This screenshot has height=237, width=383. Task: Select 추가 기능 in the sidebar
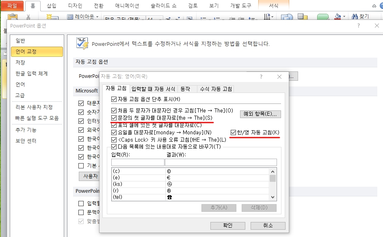click(37, 130)
